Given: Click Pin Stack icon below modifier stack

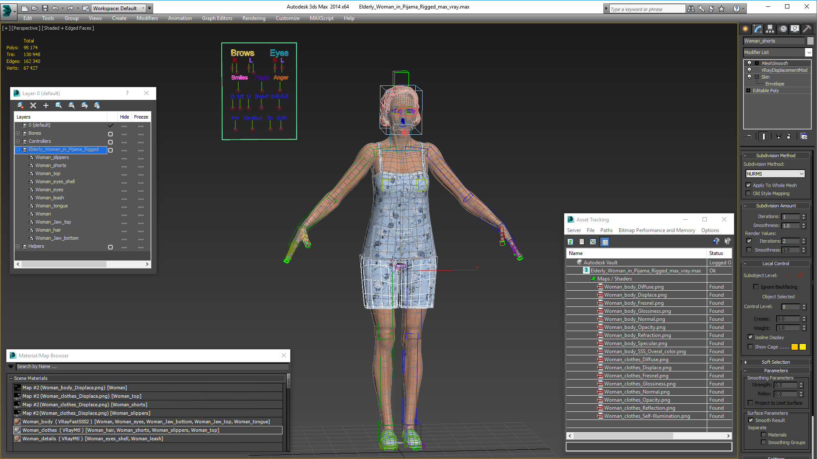Looking at the screenshot, I should (x=749, y=136).
